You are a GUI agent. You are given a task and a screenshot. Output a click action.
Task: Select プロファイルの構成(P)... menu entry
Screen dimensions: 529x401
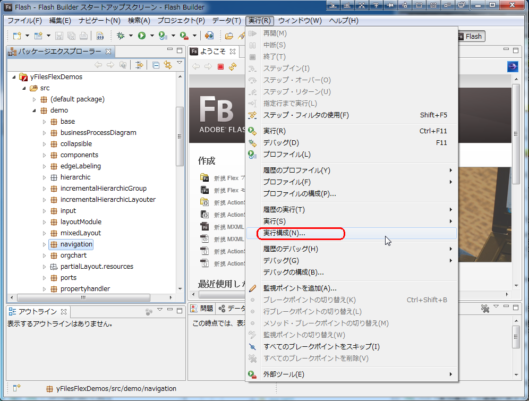click(x=351, y=193)
